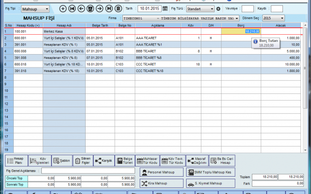Click the Hesap Kodu (+) column header

tap(28, 26)
